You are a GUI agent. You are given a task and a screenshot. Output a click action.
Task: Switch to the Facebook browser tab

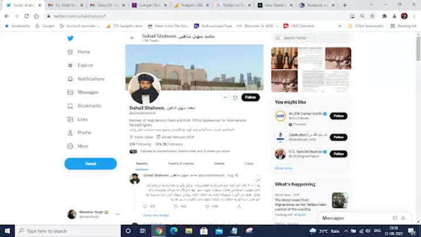[x=317, y=5]
